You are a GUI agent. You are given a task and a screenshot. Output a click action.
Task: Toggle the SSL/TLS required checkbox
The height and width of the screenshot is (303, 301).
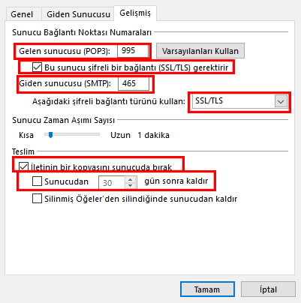37,67
